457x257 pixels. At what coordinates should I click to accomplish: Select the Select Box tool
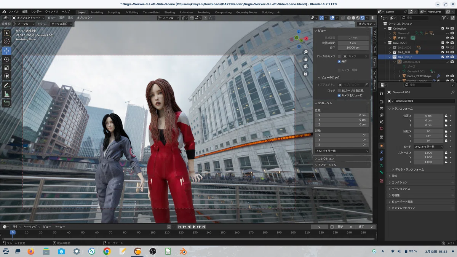[x=6, y=33]
